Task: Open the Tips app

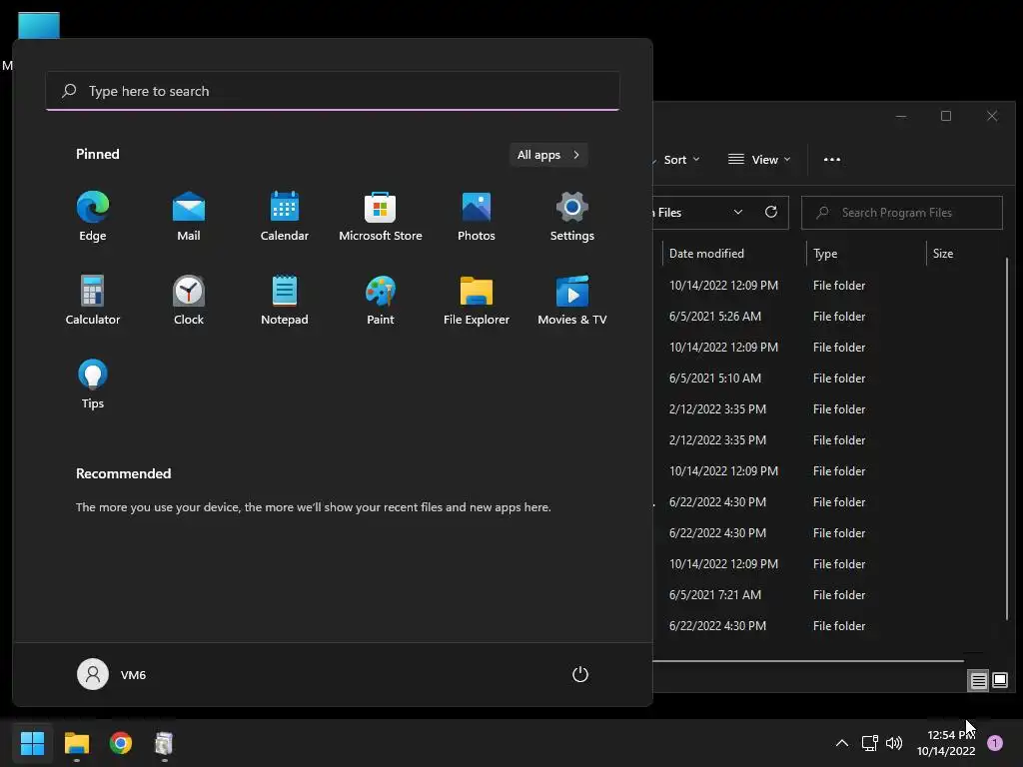Action: click(93, 384)
